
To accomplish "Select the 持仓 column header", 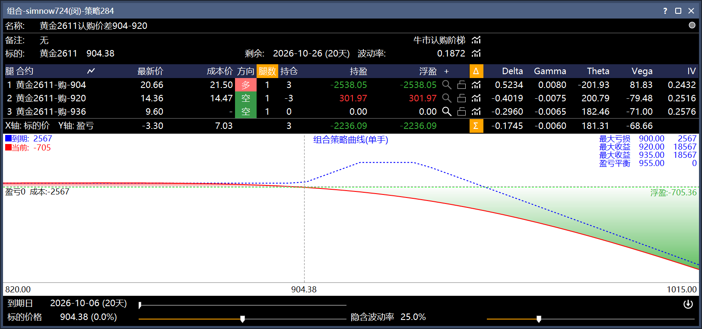I will tap(289, 71).
